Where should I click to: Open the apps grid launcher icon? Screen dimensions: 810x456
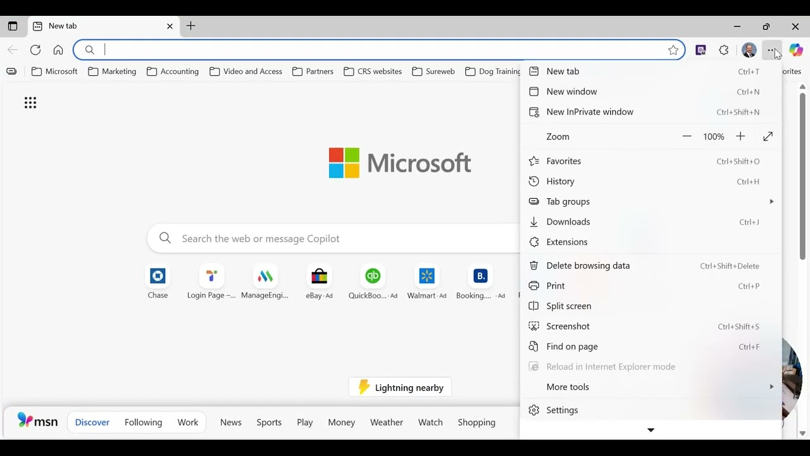[x=30, y=103]
